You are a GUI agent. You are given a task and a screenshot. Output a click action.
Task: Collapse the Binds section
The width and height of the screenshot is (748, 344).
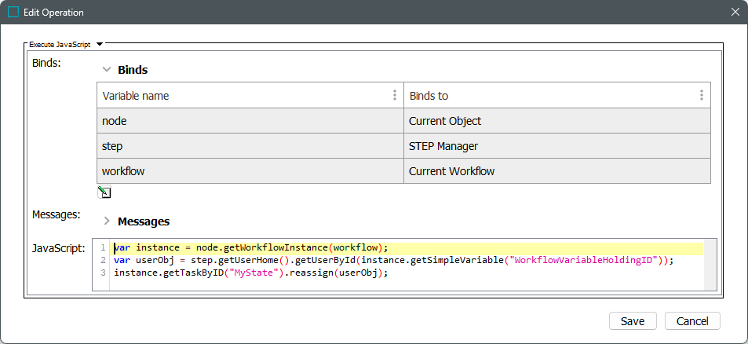(107, 70)
